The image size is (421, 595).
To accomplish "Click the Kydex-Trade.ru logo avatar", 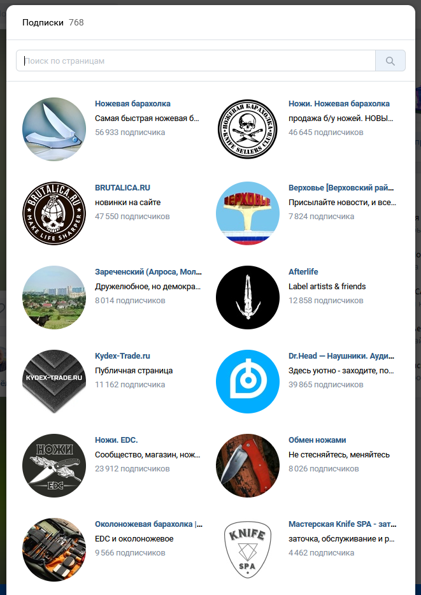I will [x=54, y=382].
